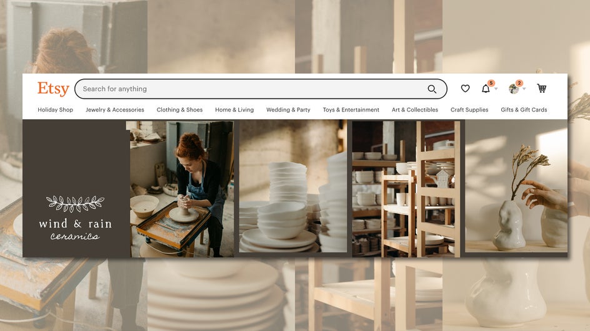This screenshot has width=590, height=331.
Task: Select the Clothing & Shoes menu
Action: coord(179,110)
